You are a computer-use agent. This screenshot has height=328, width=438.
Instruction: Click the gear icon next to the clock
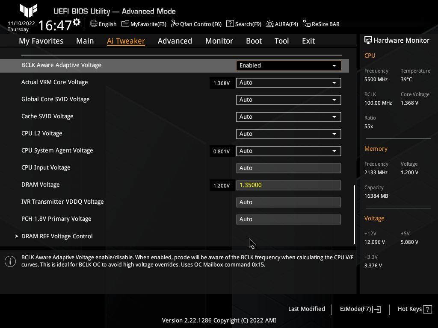point(77,22)
